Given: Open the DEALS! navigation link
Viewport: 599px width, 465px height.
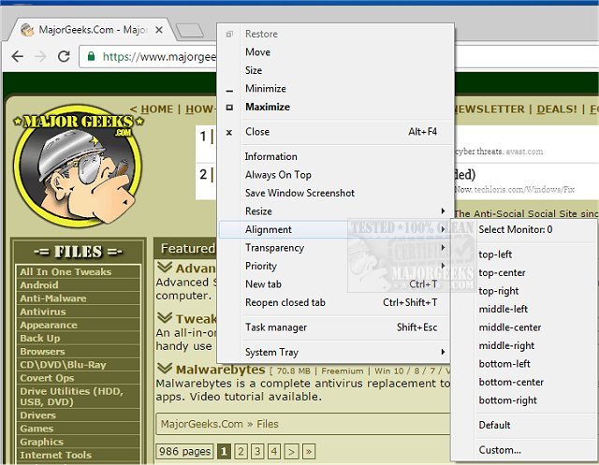Looking at the screenshot, I should point(557,109).
